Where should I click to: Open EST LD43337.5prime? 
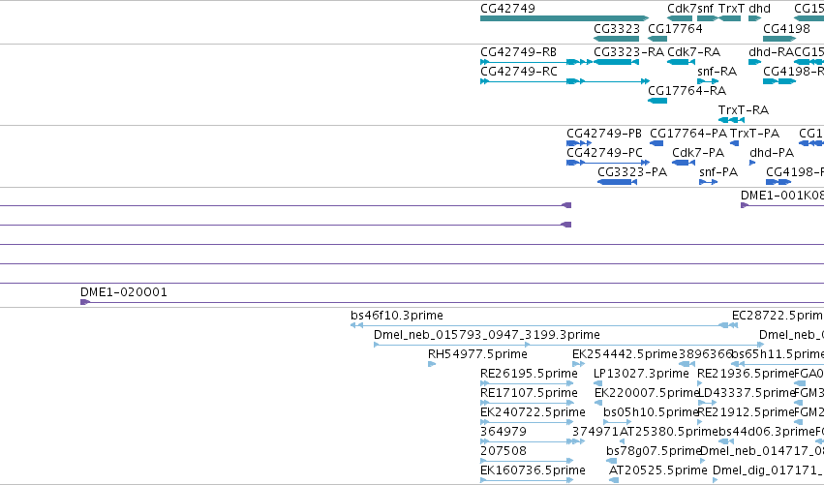pos(708,403)
